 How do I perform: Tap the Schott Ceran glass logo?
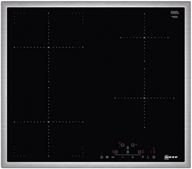[x=175, y=13]
